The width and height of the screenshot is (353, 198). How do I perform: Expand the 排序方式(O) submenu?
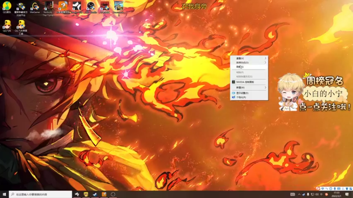point(249,62)
